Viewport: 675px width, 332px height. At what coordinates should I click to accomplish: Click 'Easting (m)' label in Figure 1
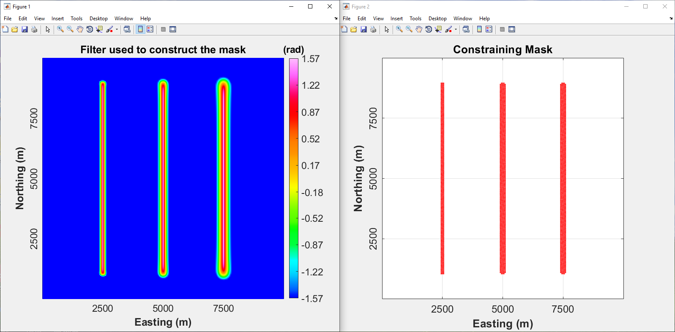click(x=163, y=322)
